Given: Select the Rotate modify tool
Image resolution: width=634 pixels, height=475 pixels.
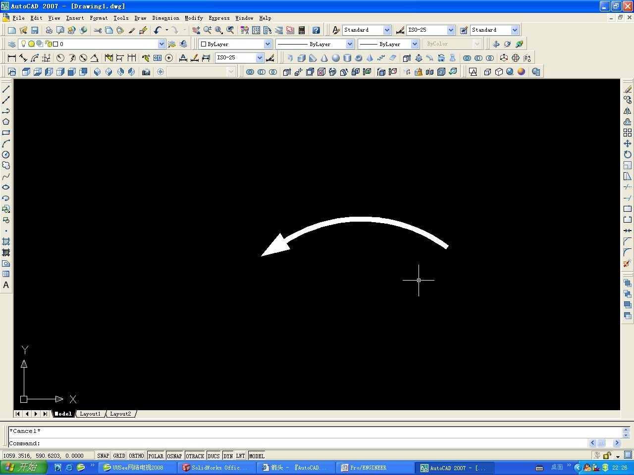Looking at the screenshot, I should tap(628, 154).
